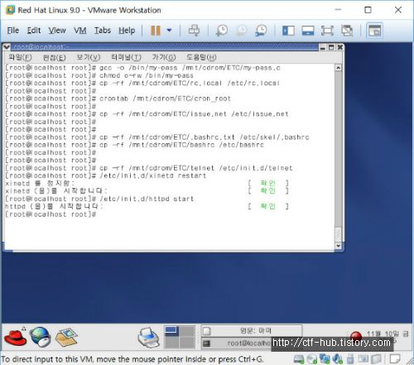Open the VMware Help menu
This screenshot has width=414, height=365.
pos(127,31)
